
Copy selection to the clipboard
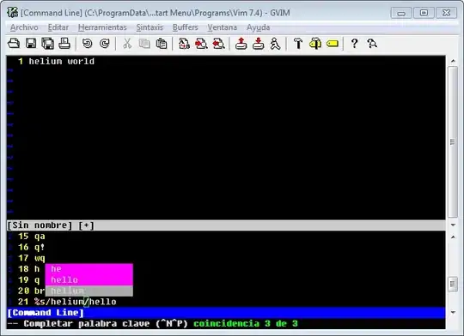144,44
